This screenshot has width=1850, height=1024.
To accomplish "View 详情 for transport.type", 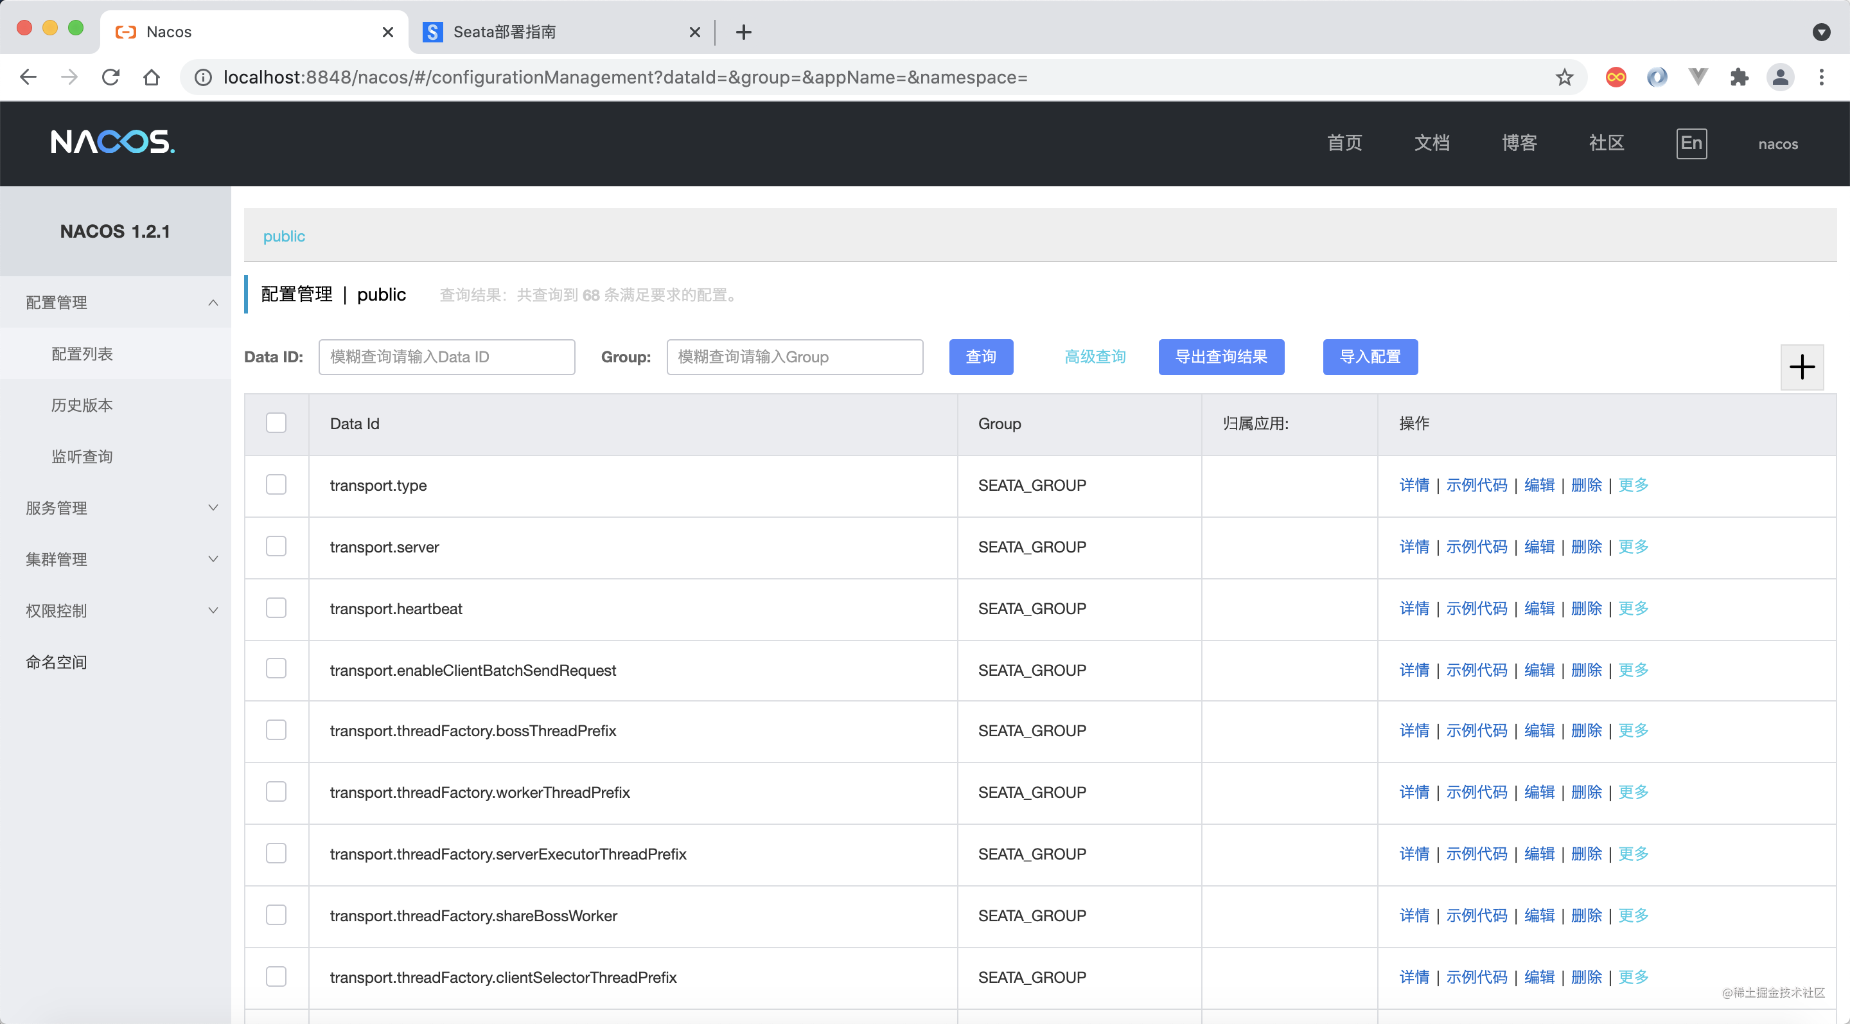I will pos(1414,485).
